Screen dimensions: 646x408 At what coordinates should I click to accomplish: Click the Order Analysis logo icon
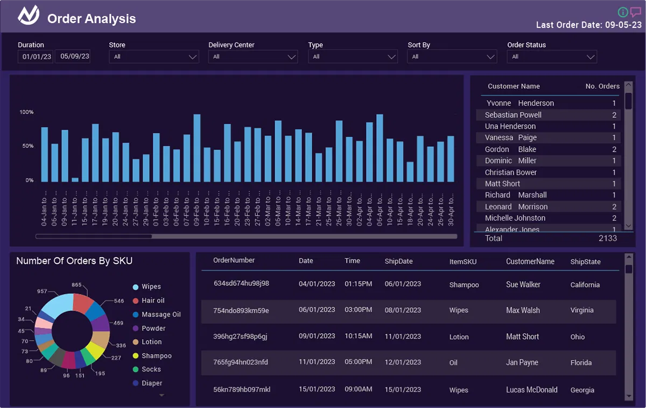pyautogui.click(x=29, y=17)
